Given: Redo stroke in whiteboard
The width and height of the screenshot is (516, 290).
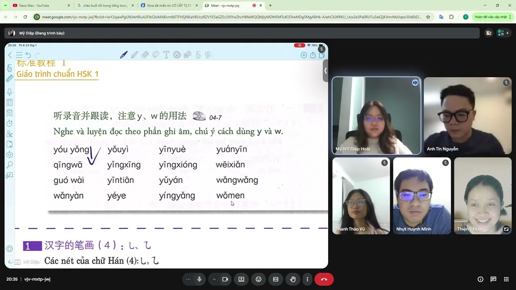Looking at the screenshot, I should tap(37, 55).
